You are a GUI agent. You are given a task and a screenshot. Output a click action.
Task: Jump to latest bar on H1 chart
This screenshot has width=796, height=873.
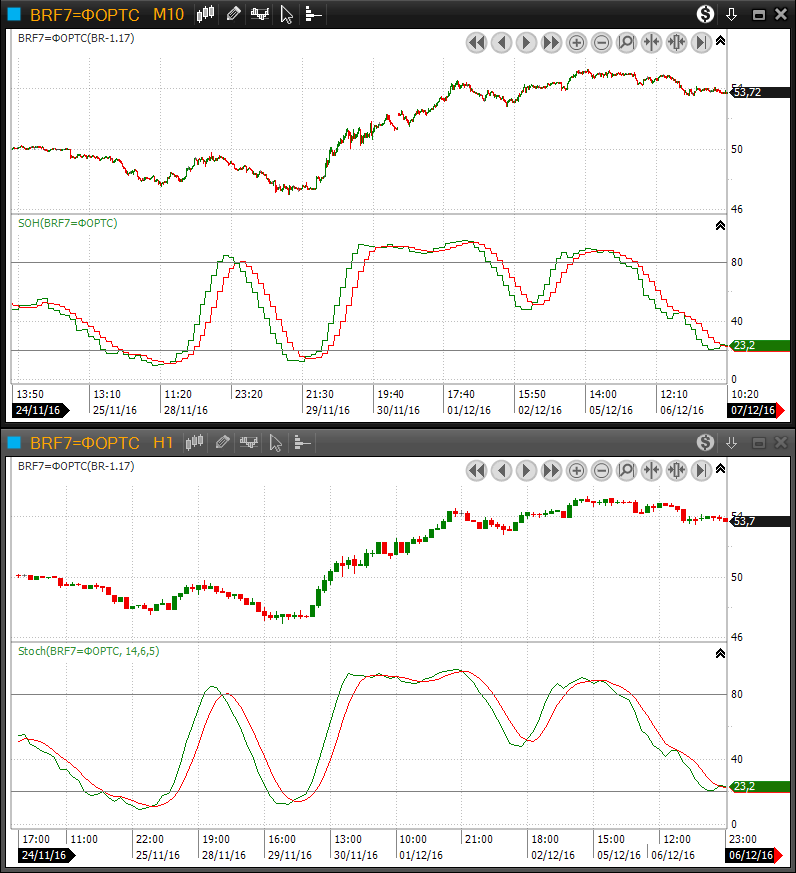tap(701, 469)
